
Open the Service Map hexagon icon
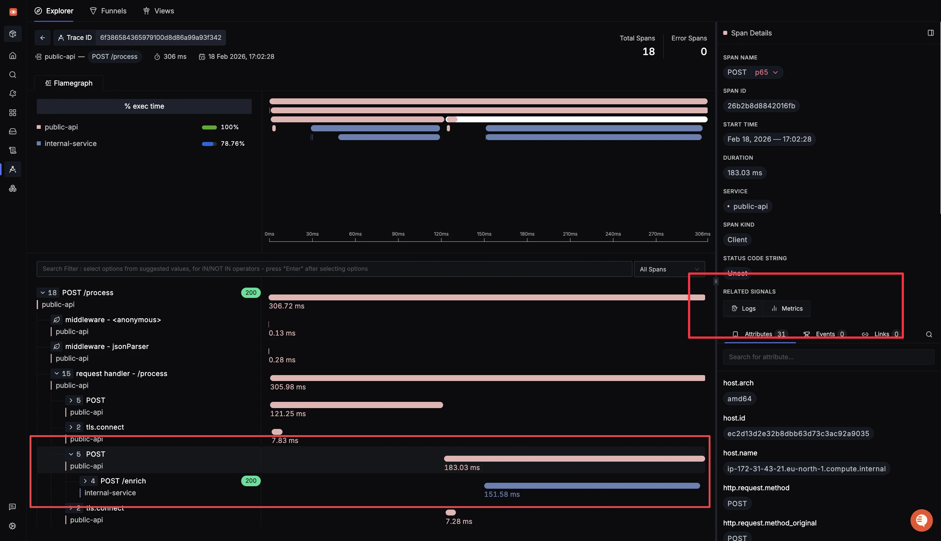point(13,188)
